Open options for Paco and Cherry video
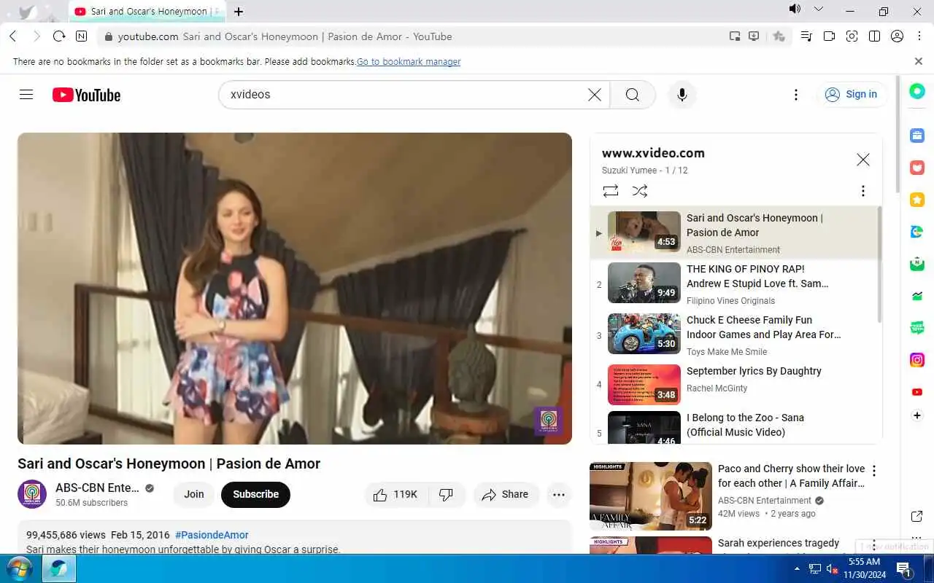This screenshot has height=583, width=934. tap(874, 471)
